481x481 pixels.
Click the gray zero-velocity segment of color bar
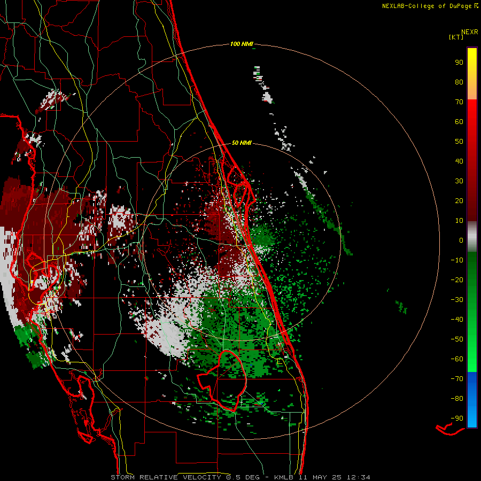pos(472,237)
